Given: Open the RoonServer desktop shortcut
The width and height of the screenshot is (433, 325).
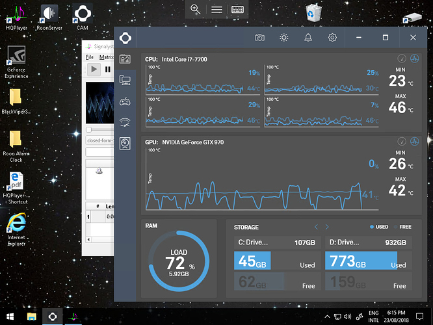Looking at the screenshot, I should click(x=49, y=18).
